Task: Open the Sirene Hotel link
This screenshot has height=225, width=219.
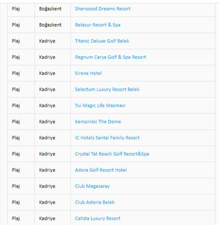Action: tap(88, 73)
